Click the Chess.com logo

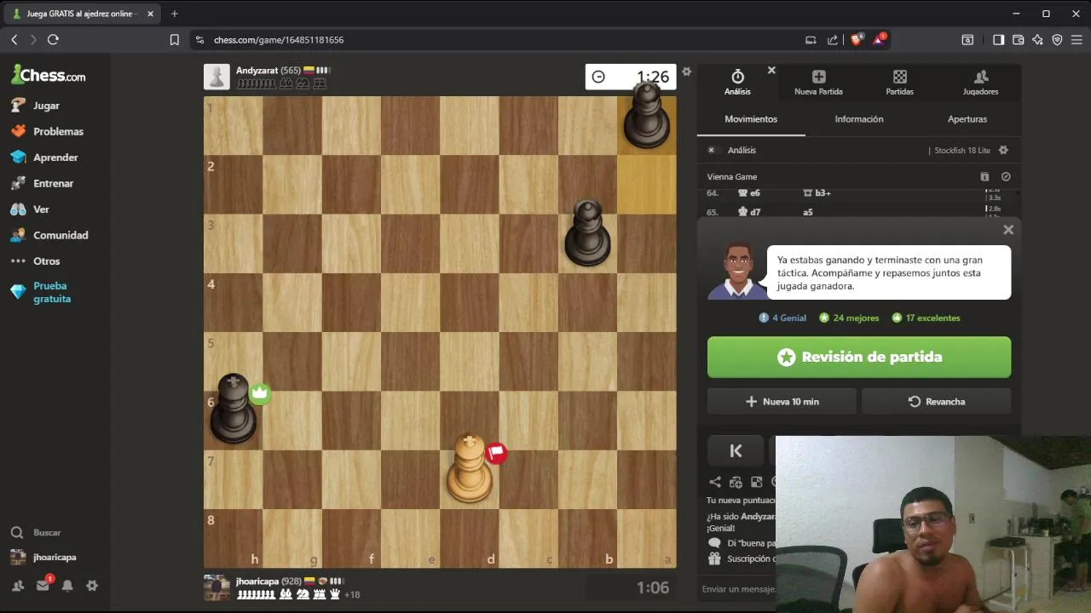[x=48, y=75]
